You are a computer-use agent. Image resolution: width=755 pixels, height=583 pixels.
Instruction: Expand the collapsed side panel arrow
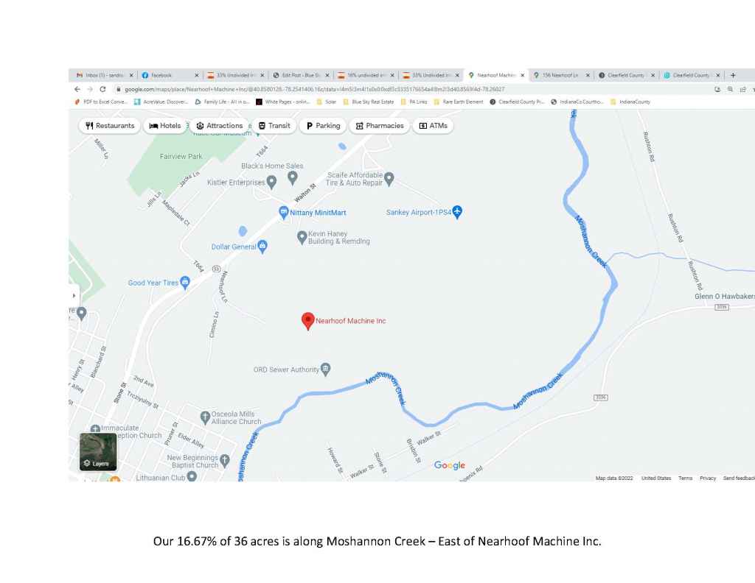point(73,295)
